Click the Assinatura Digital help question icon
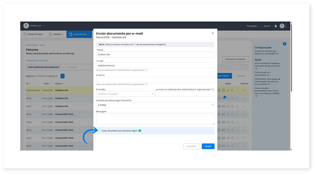This screenshot has height=174, width=315. (x=140, y=131)
